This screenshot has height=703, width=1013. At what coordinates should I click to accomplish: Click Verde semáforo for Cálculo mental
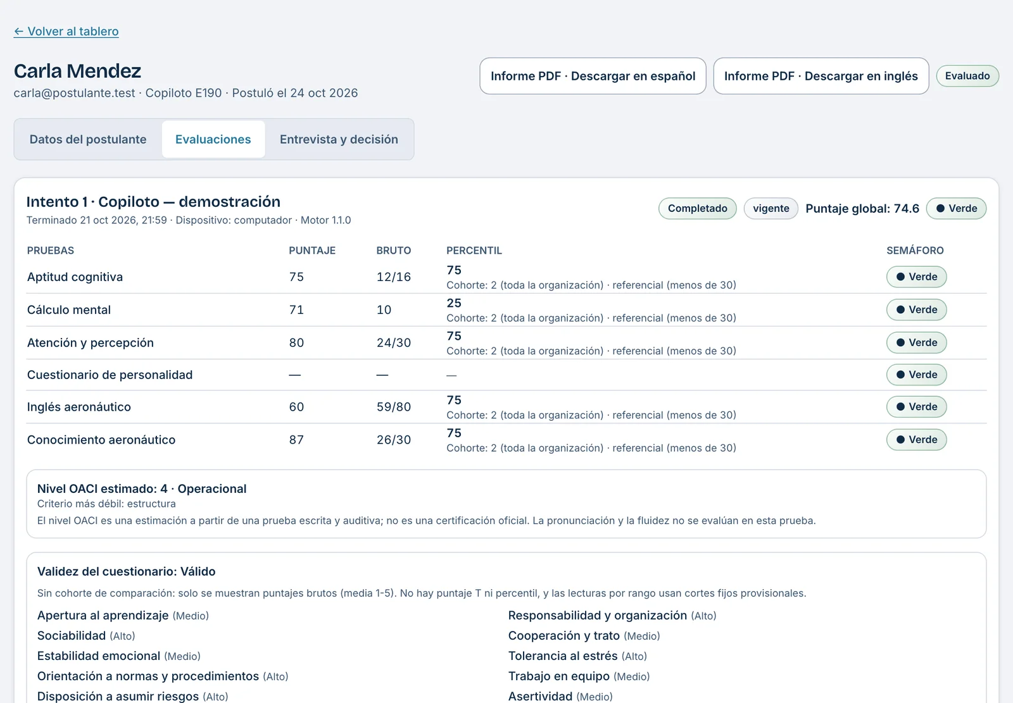[917, 309]
